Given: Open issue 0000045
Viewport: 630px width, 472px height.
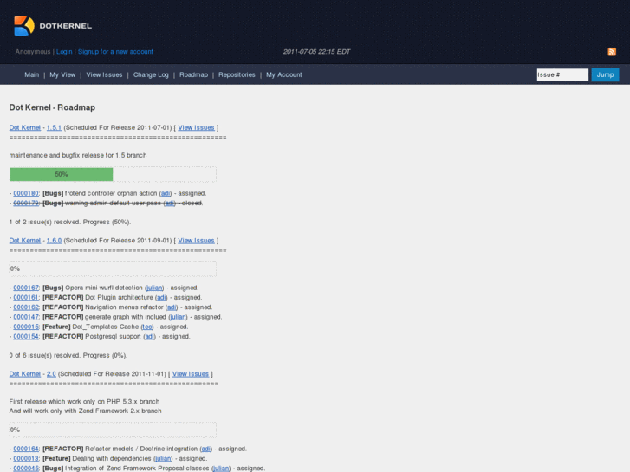Looking at the screenshot, I should (x=26, y=468).
